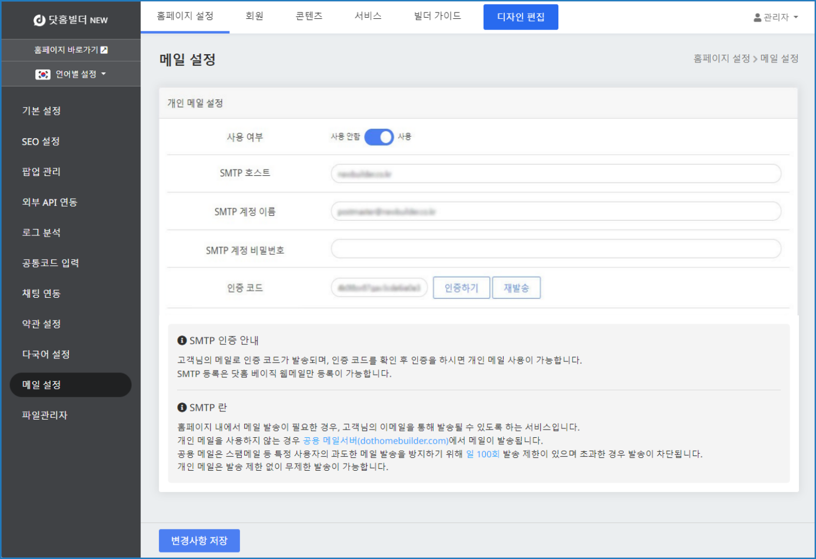
Task: Toggle the 사용 여부 mail switch
Action: tap(379, 137)
